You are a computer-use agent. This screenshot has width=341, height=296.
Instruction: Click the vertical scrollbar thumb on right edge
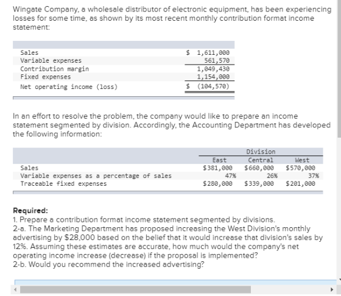(339, 68)
